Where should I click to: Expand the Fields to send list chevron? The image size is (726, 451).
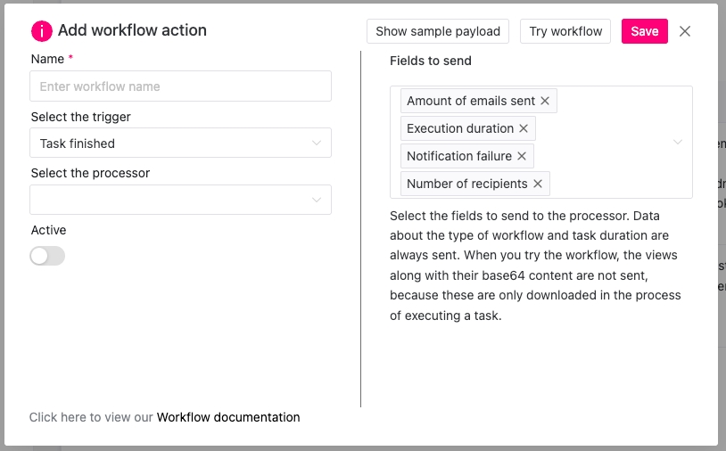click(x=678, y=143)
